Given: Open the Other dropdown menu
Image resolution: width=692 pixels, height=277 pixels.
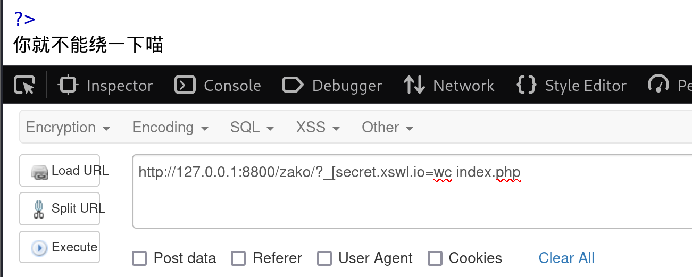Looking at the screenshot, I should tap(388, 128).
